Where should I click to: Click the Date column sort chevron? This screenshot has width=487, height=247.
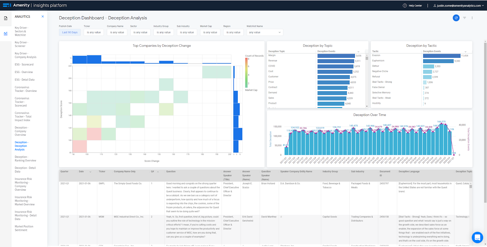(90, 172)
